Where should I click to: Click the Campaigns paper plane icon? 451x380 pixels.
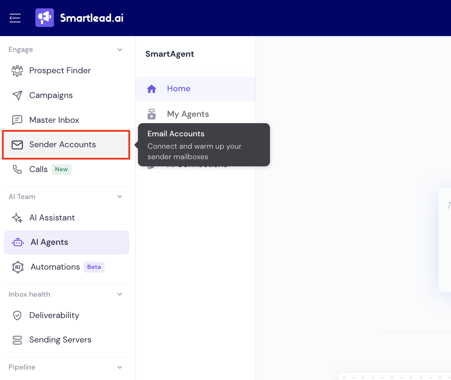coord(17,95)
